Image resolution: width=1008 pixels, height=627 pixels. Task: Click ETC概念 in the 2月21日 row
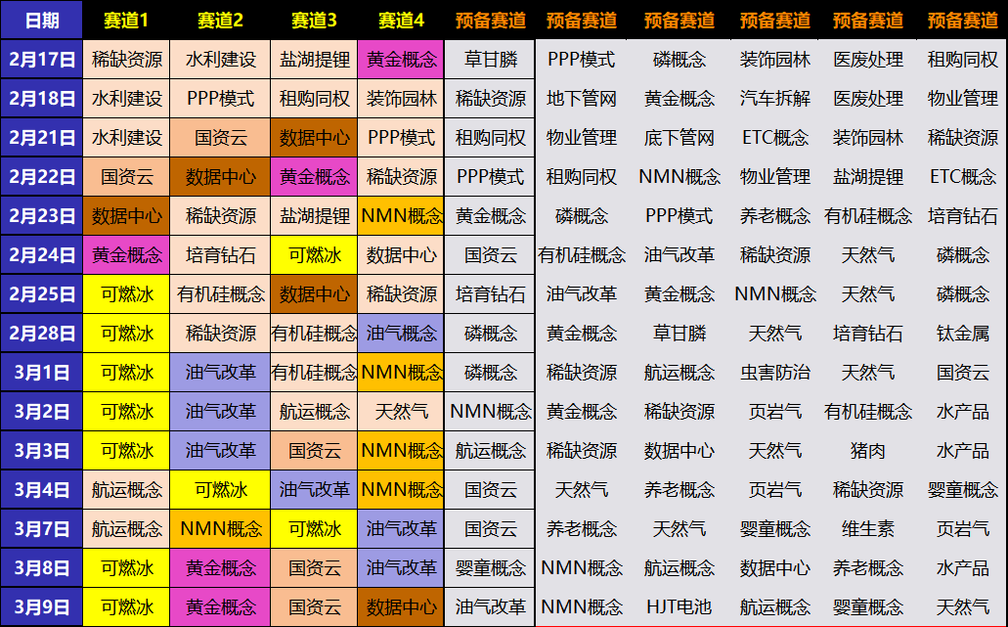(774, 138)
